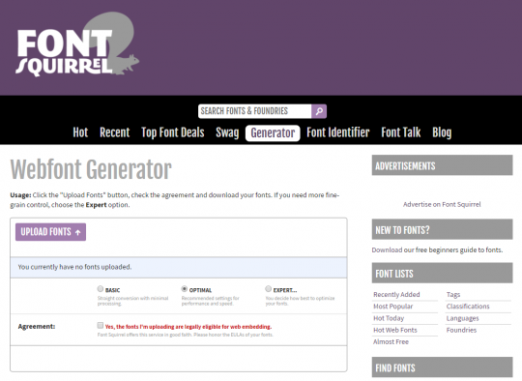Open the Classifications link
522x381 pixels.
pyautogui.click(x=468, y=307)
